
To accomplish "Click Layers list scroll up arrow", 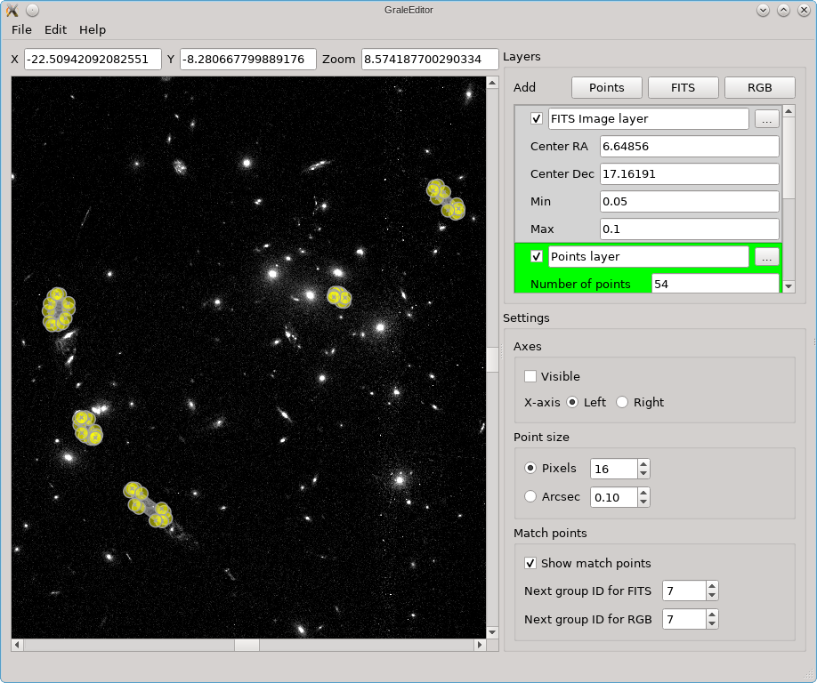I will tap(789, 111).
